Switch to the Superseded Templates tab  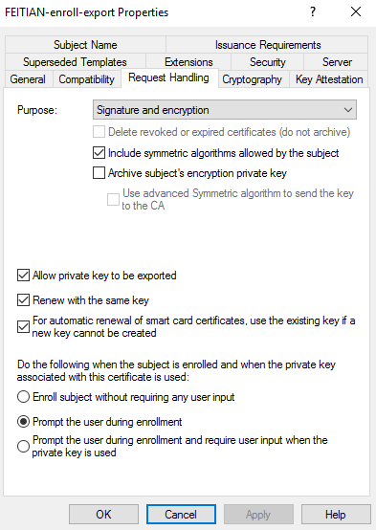tap(75, 62)
